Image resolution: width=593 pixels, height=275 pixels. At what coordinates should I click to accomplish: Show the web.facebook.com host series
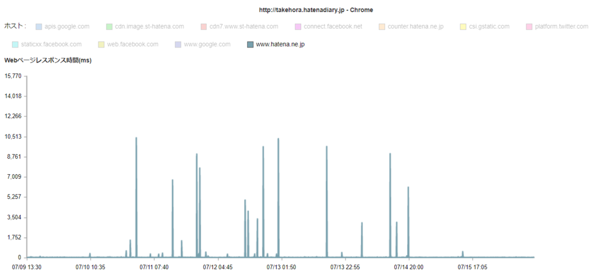(x=133, y=45)
